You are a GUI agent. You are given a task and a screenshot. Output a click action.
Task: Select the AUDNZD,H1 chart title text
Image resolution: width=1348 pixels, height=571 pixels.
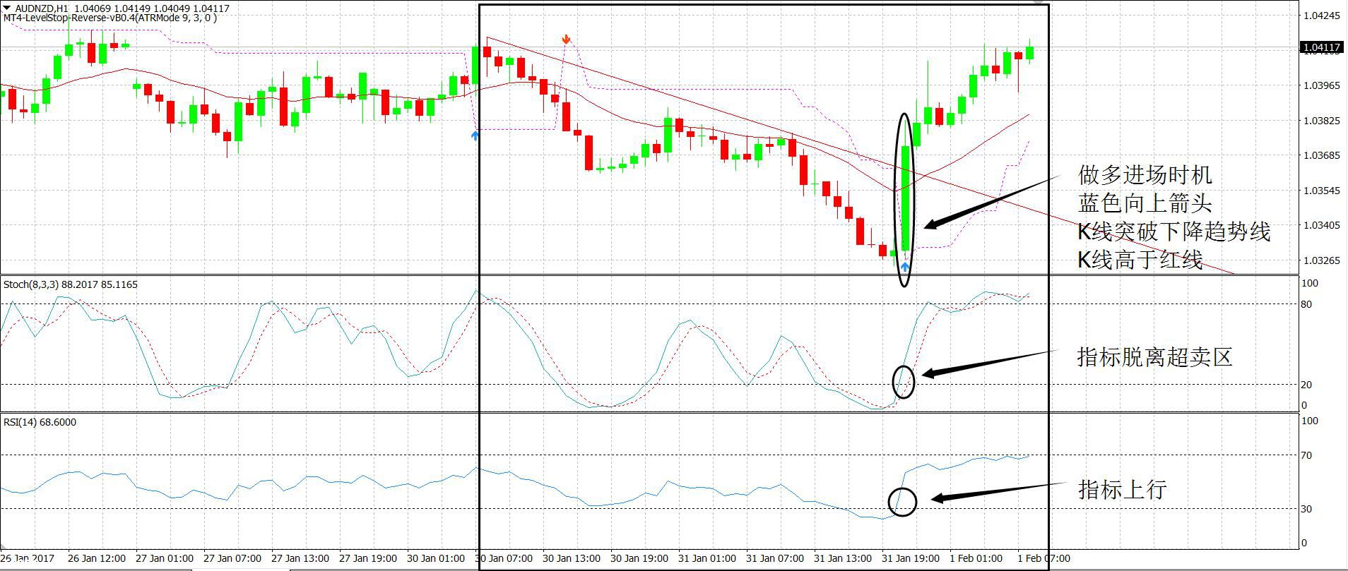pos(42,8)
